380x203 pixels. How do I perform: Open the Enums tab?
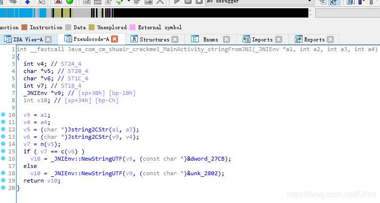(210, 39)
